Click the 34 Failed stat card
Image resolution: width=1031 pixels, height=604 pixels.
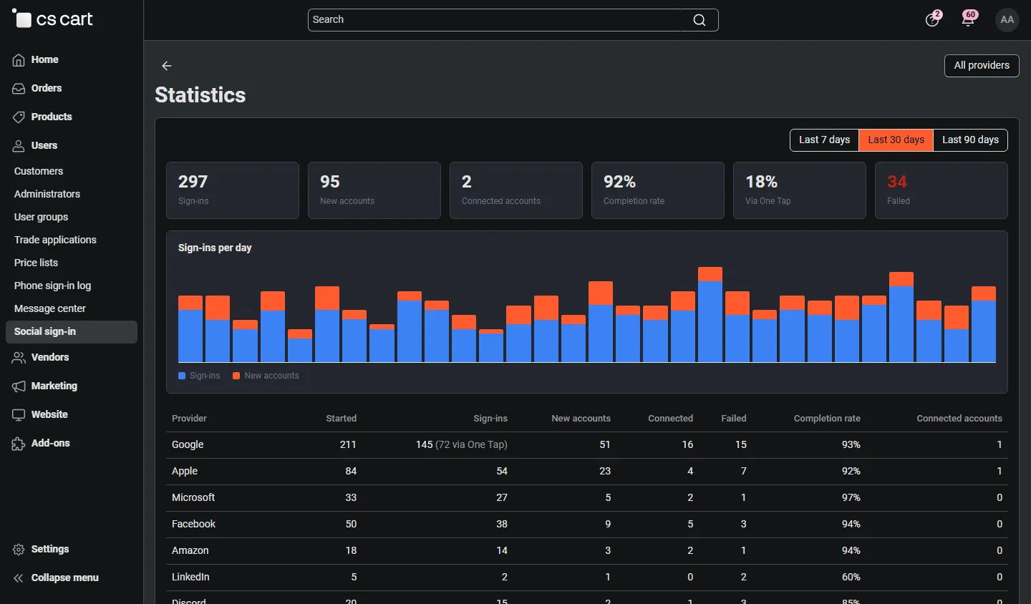[942, 190]
